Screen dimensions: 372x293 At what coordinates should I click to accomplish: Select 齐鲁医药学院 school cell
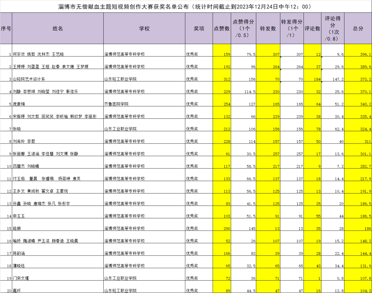pos(144,100)
